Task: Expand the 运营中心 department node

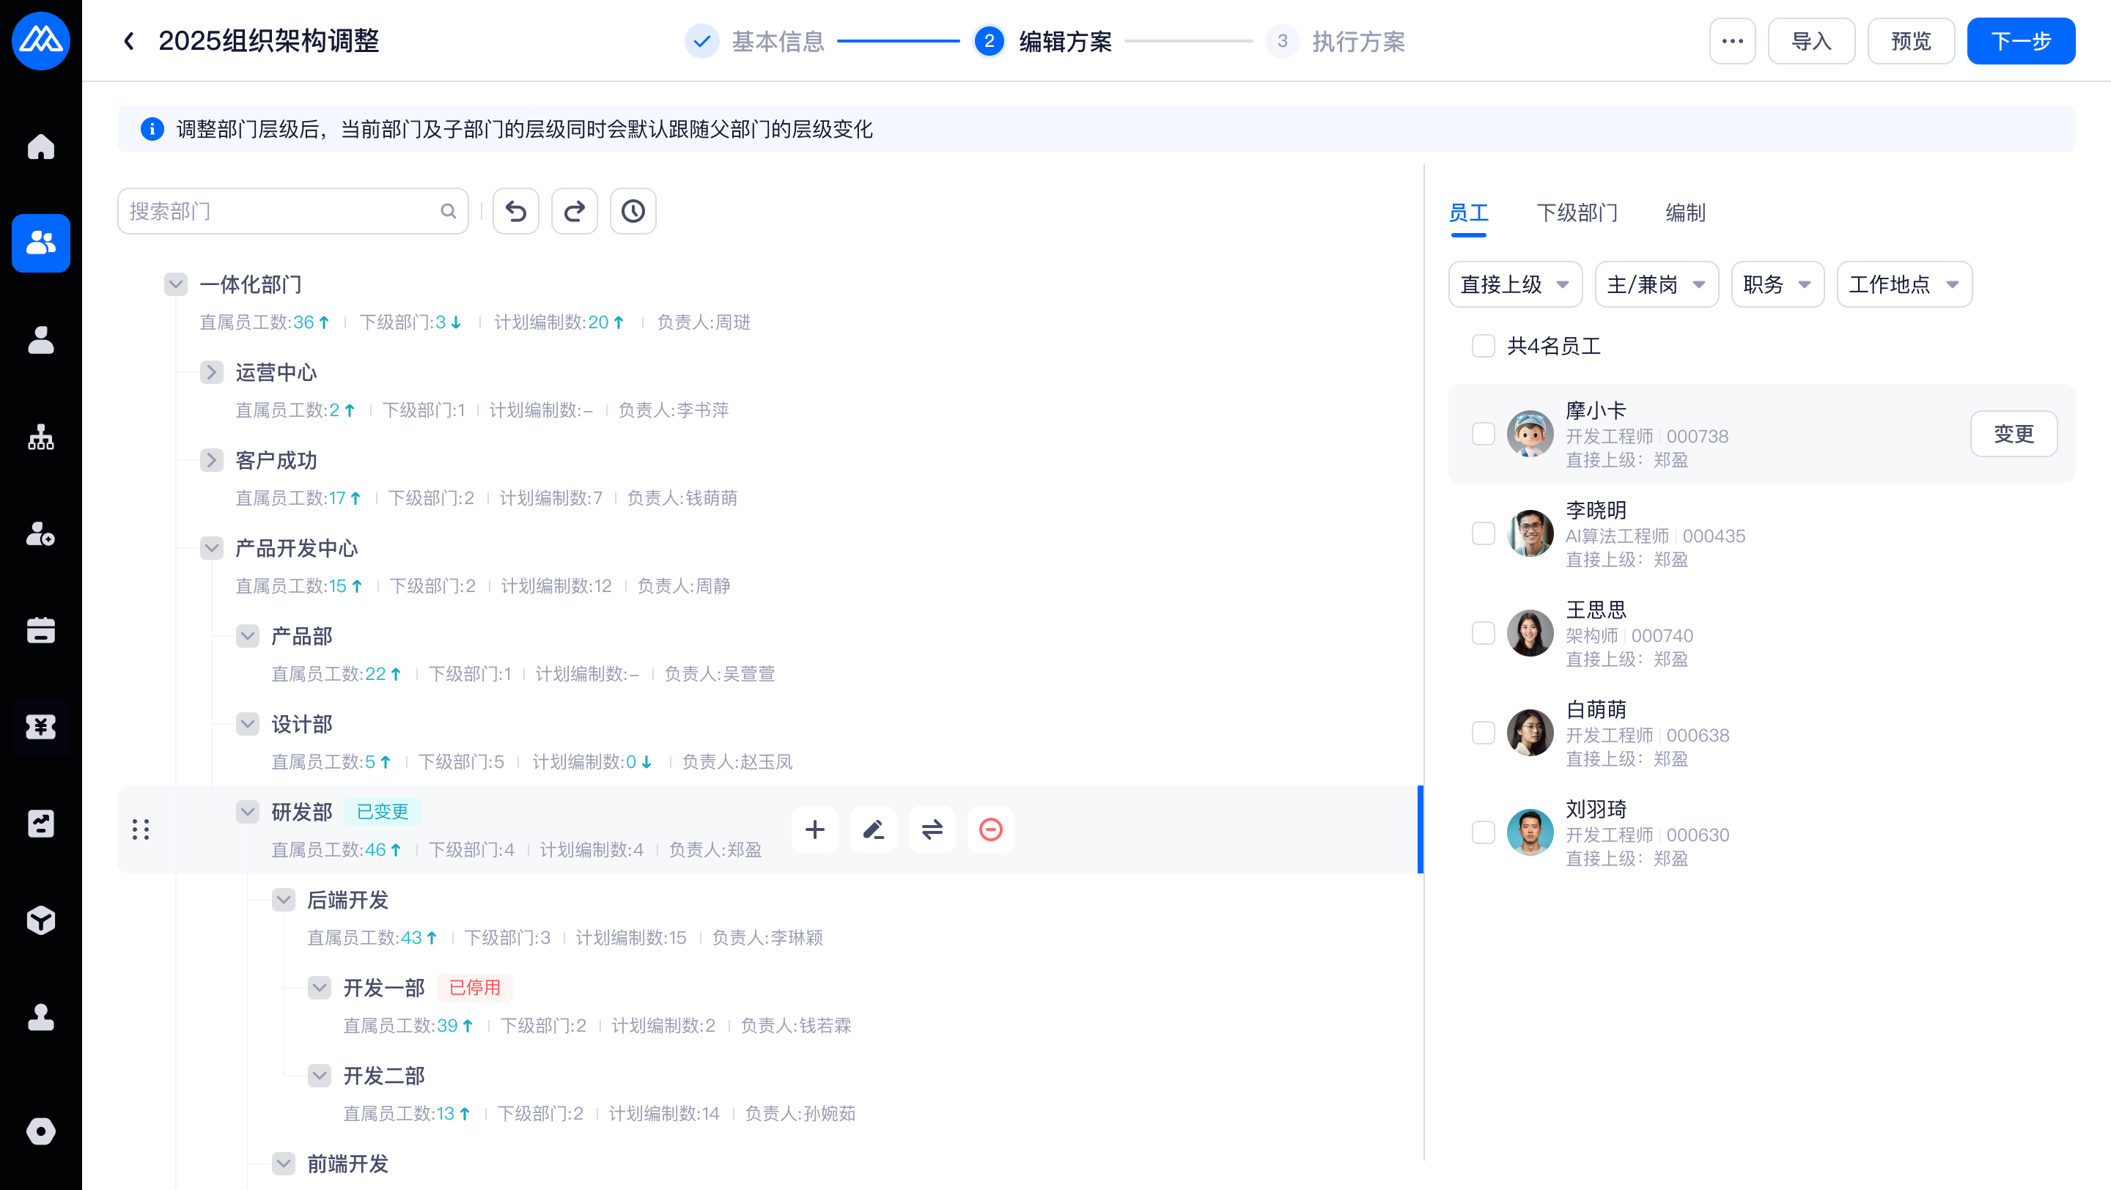Action: [211, 373]
